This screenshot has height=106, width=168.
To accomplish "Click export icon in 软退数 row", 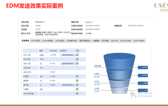I will point(77,76).
